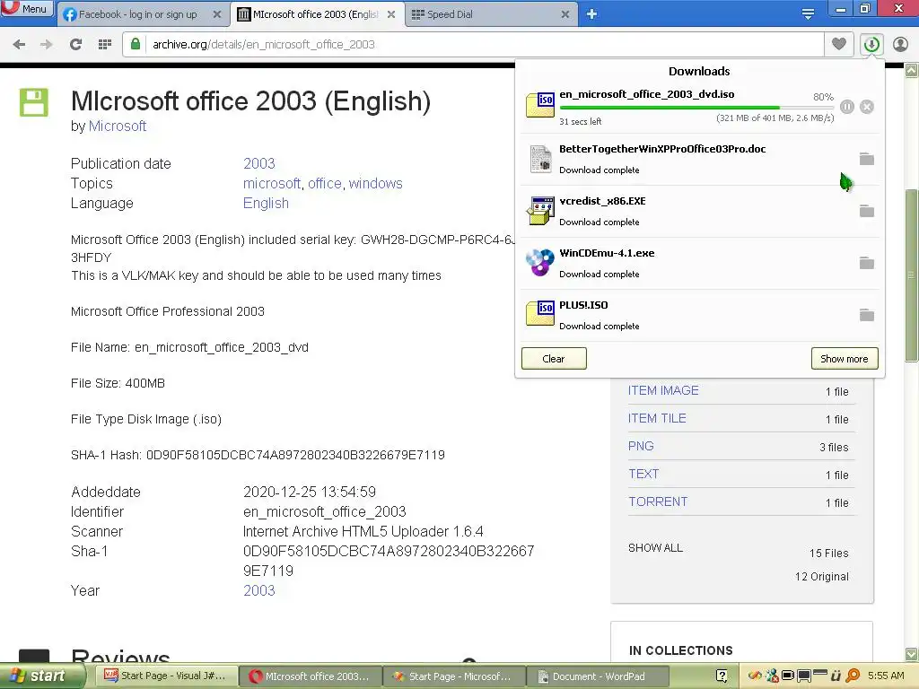919x689 pixels.
Task: Switch to Start Page - Visual J# taskbar window
Action: pyautogui.click(x=166, y=676)
